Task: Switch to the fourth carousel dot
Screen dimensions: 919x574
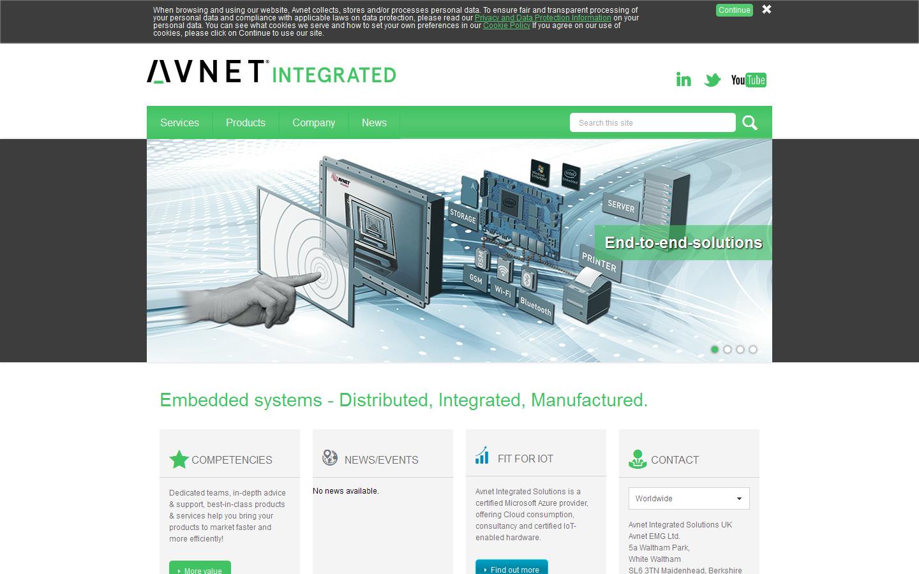Action: click(753, 350)
